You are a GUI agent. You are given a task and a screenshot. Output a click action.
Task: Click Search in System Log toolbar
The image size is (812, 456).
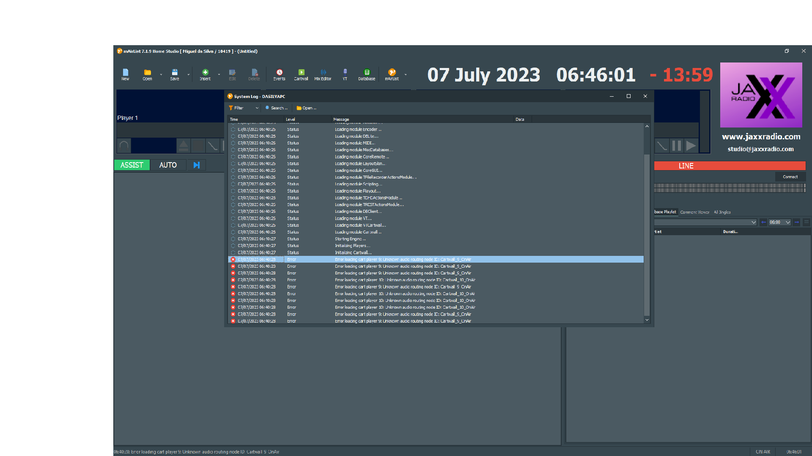[x=277, y=108]
